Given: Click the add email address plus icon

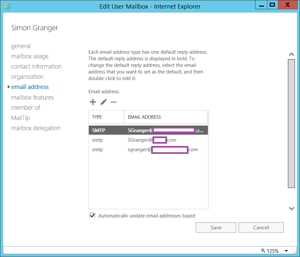Looking at the screenshot, I should (93, 102).
